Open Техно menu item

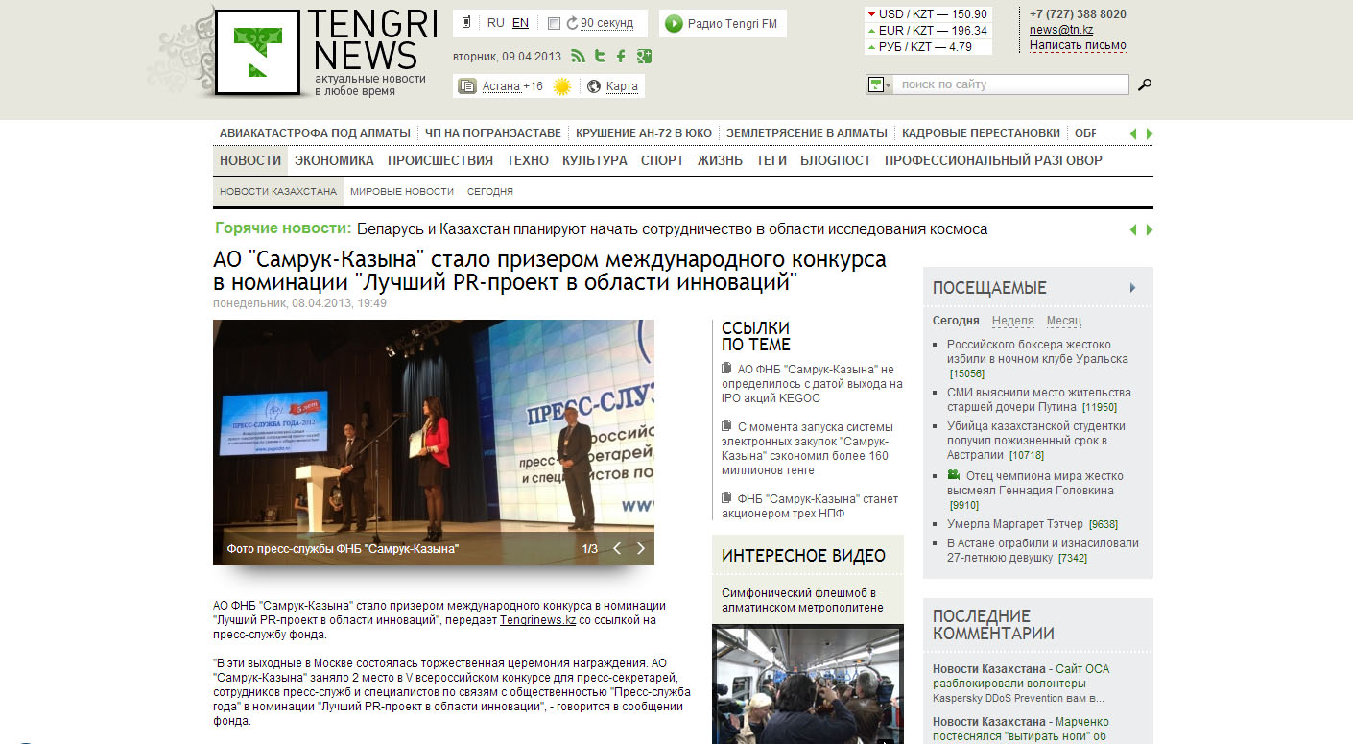coord(528,160)
